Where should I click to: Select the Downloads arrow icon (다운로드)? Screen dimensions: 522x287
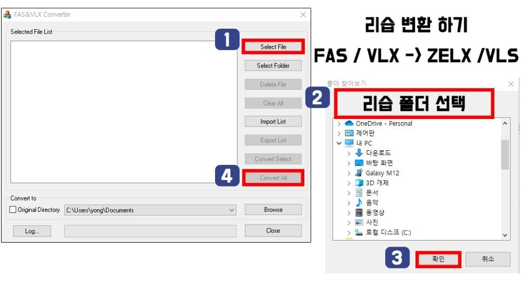(359, 153)
